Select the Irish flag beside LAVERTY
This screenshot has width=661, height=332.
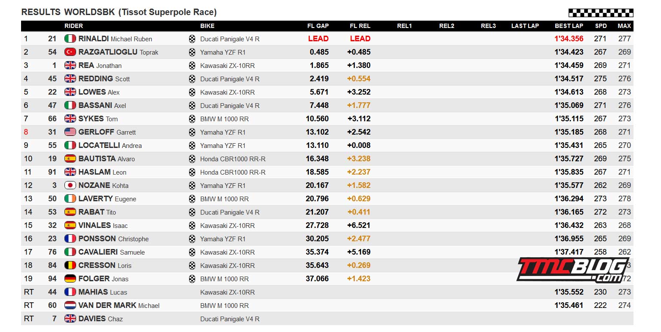[x=70, y=199]
